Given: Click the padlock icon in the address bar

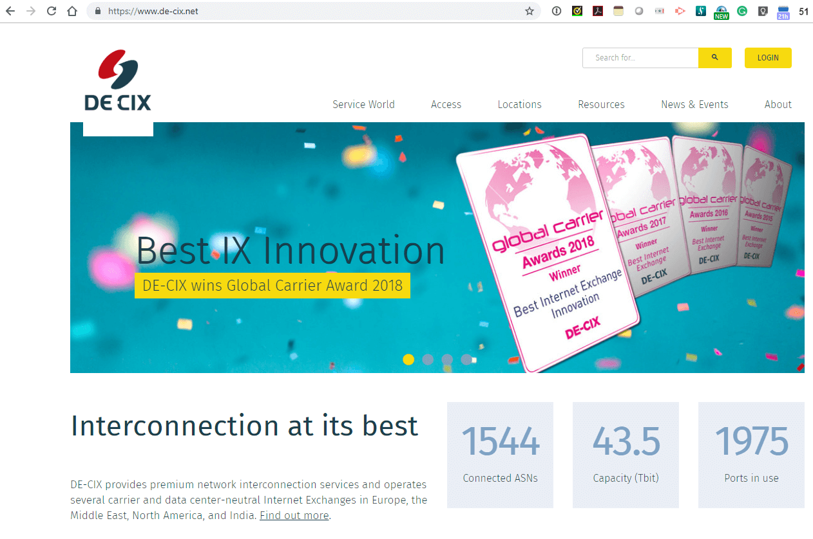Looking at the screenshot, I should coord(97,11).
